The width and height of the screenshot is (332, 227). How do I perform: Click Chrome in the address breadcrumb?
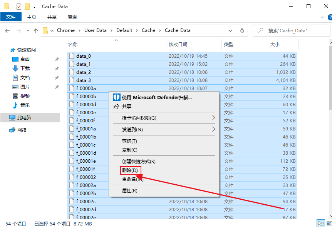[x=65, y=30]
